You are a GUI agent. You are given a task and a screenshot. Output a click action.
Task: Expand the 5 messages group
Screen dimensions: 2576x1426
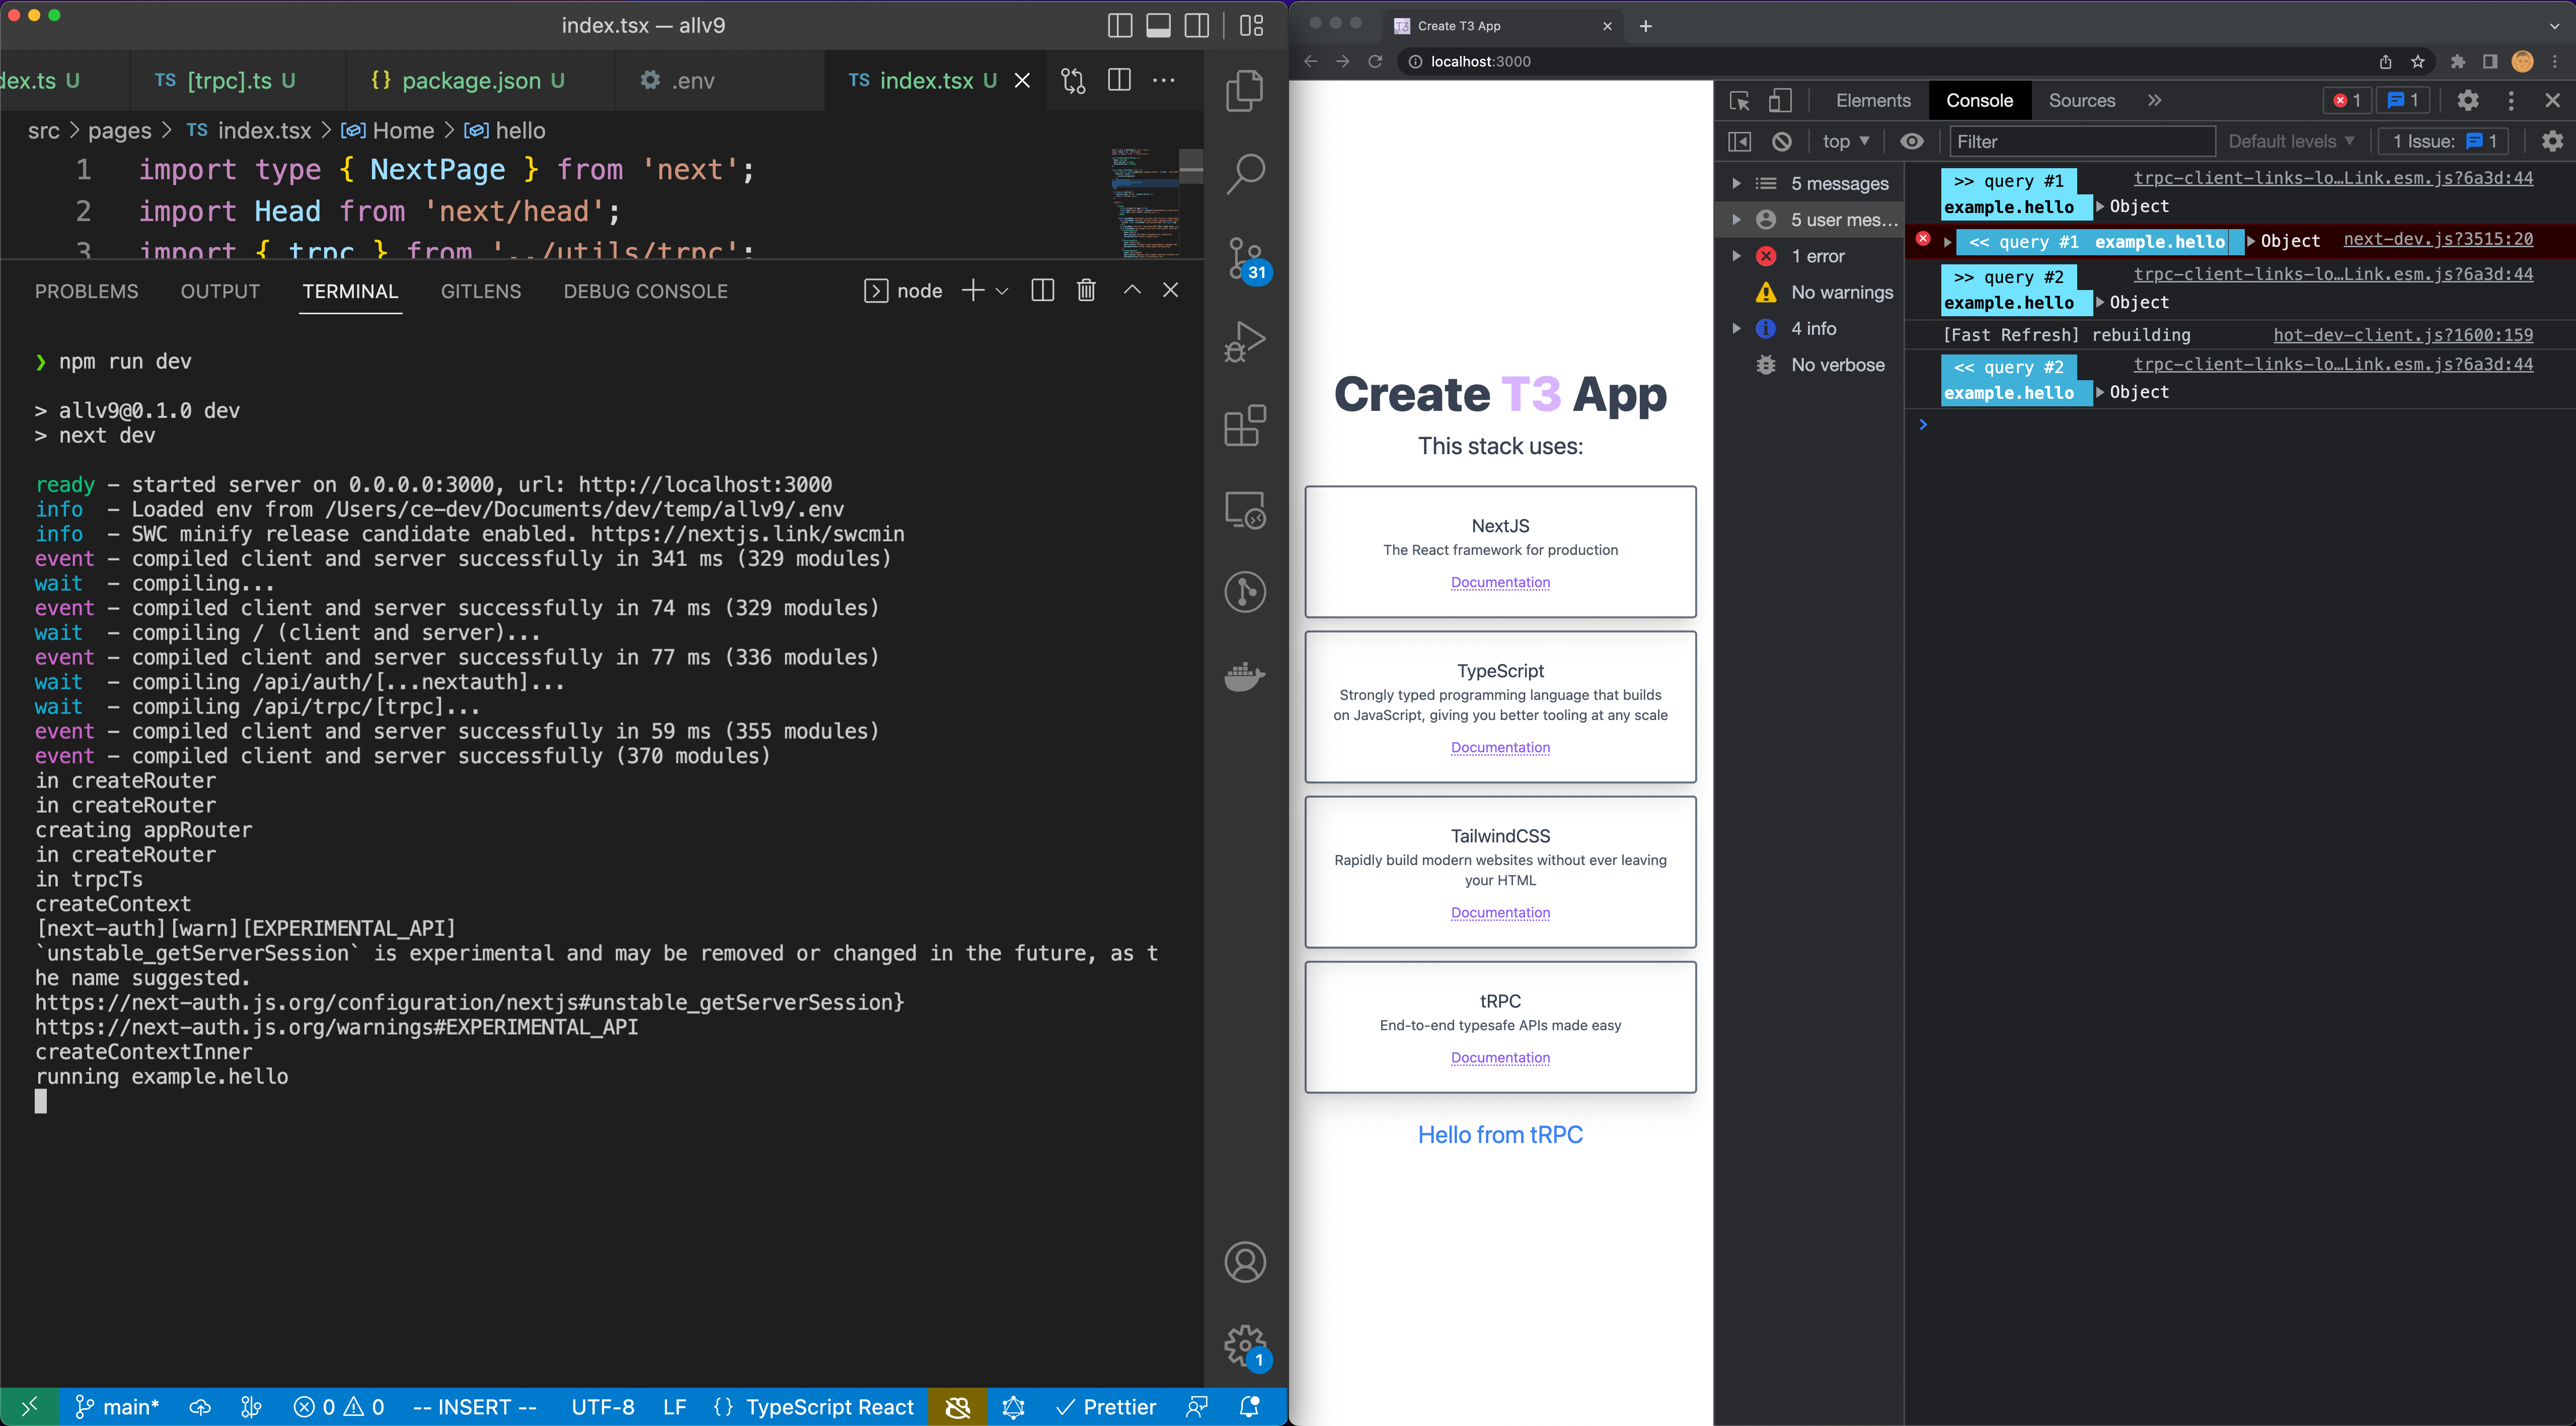[1736, 184]
